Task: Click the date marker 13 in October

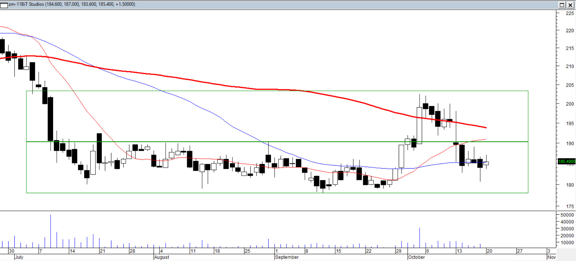Action: 459,251
